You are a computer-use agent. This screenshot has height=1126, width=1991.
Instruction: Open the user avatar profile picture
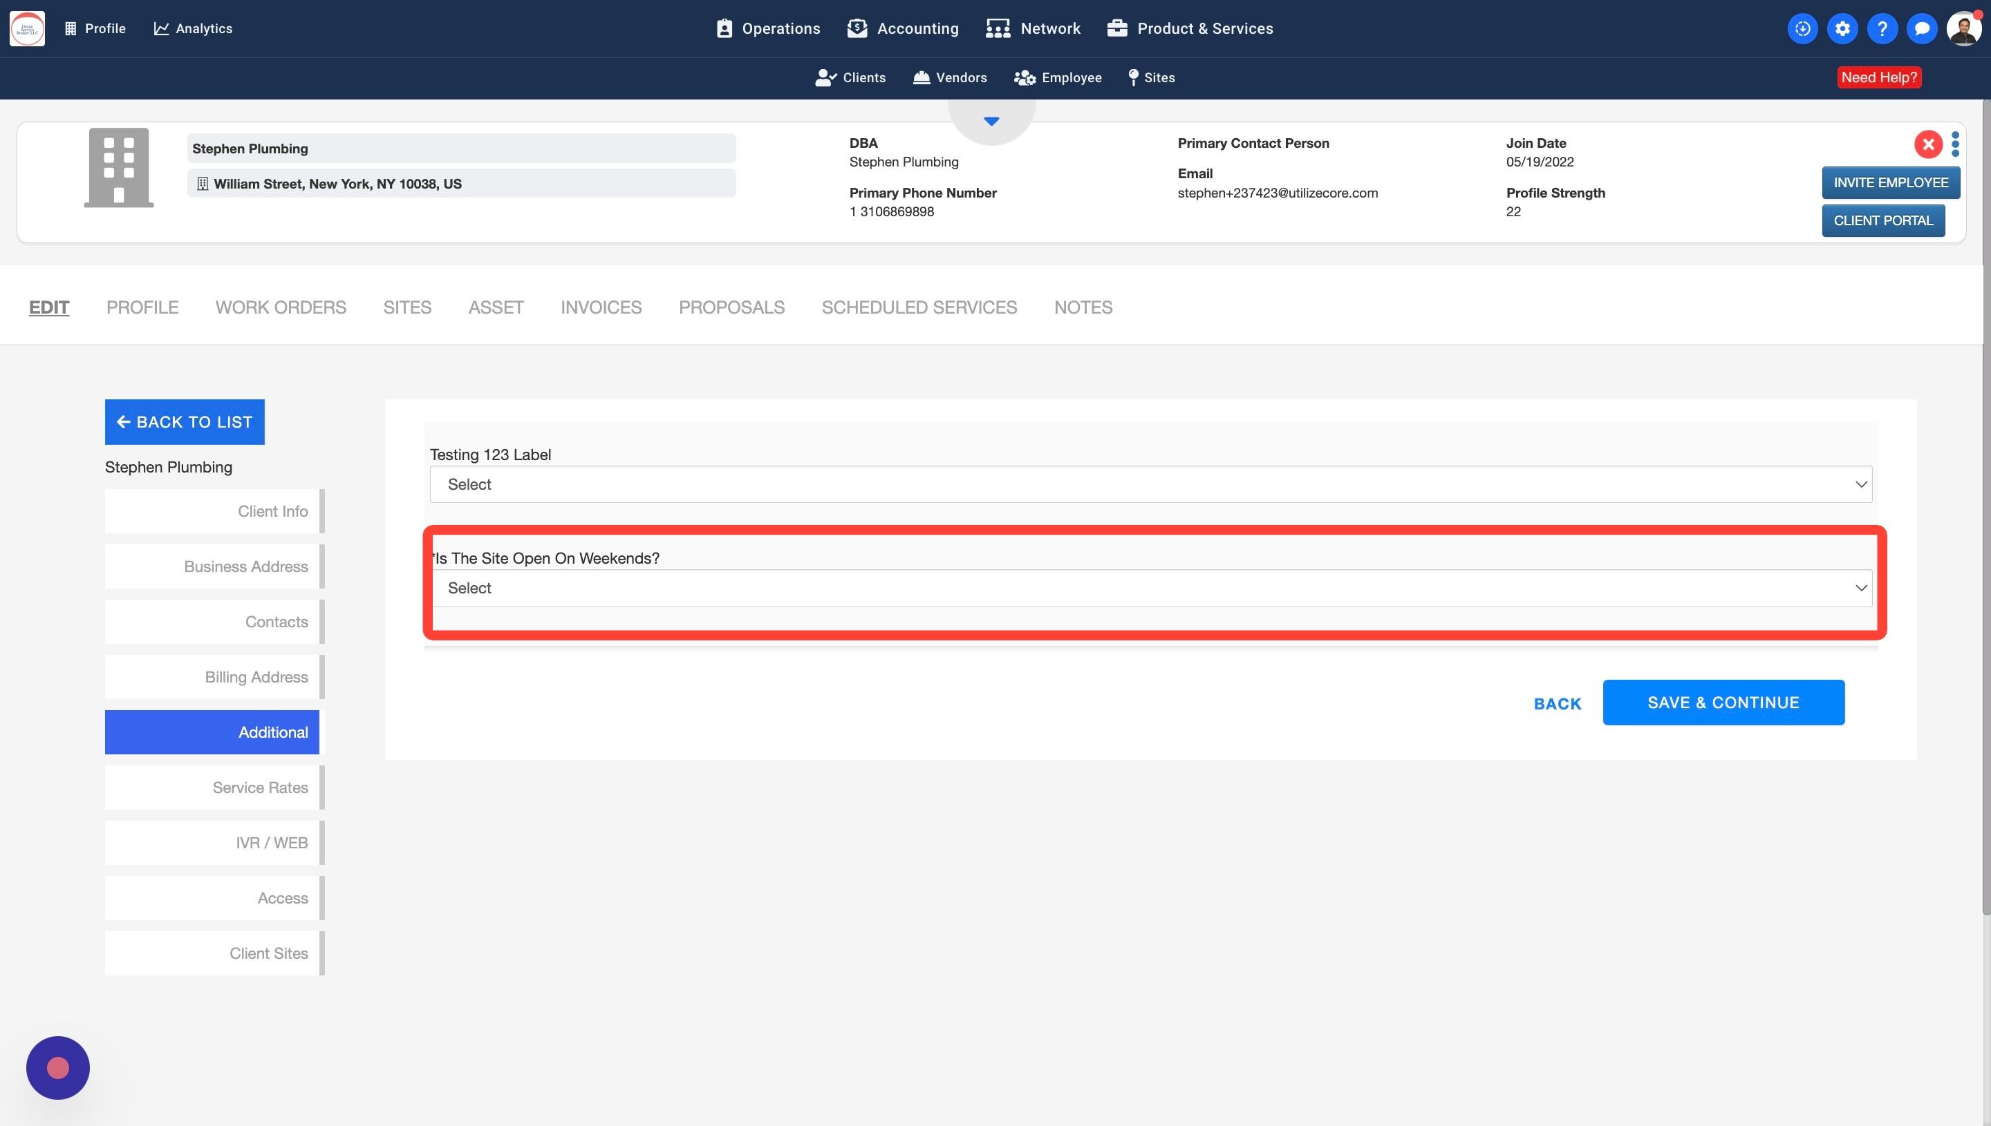click(x=1963, y=28)
